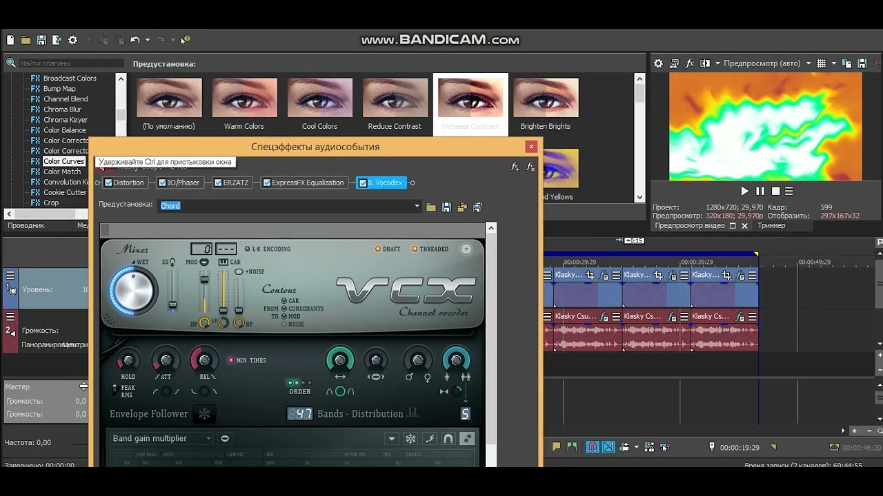Enable snapping magnet icon under timeline
This screenshot has height=496, width=883.
593,447
